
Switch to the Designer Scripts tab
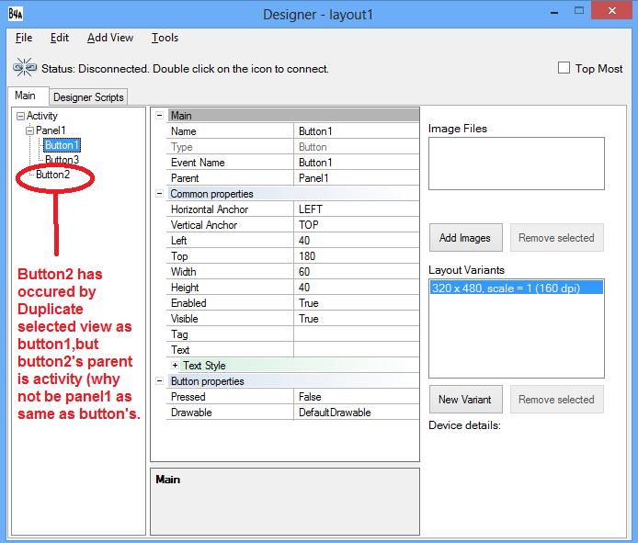pyautogui.click(x=88, y=97)
